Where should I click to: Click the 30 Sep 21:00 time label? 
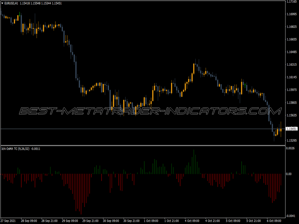coord(131,221)
